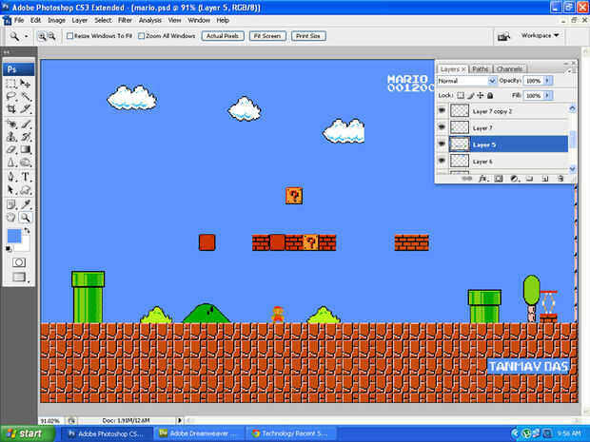Image resolution: width=590 pixels, height=442 pixels.
Task: Enable Resize Windows To Fit checkbox
Action: coord(70,36)
